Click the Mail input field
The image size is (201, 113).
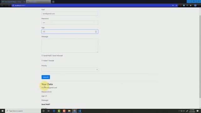(x=70, y=13)
